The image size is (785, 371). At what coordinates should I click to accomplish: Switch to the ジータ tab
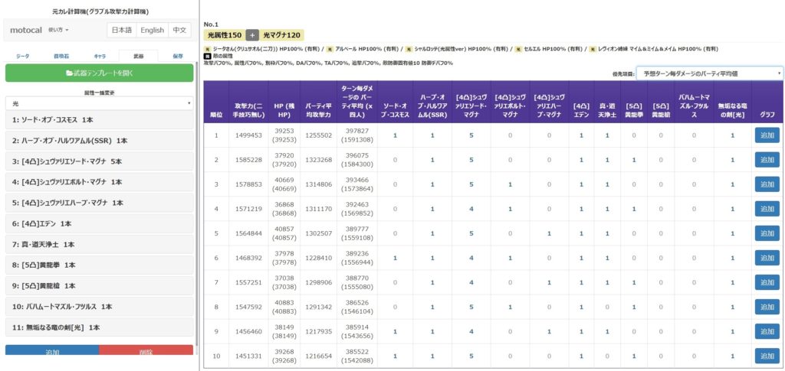pos(23,56)
